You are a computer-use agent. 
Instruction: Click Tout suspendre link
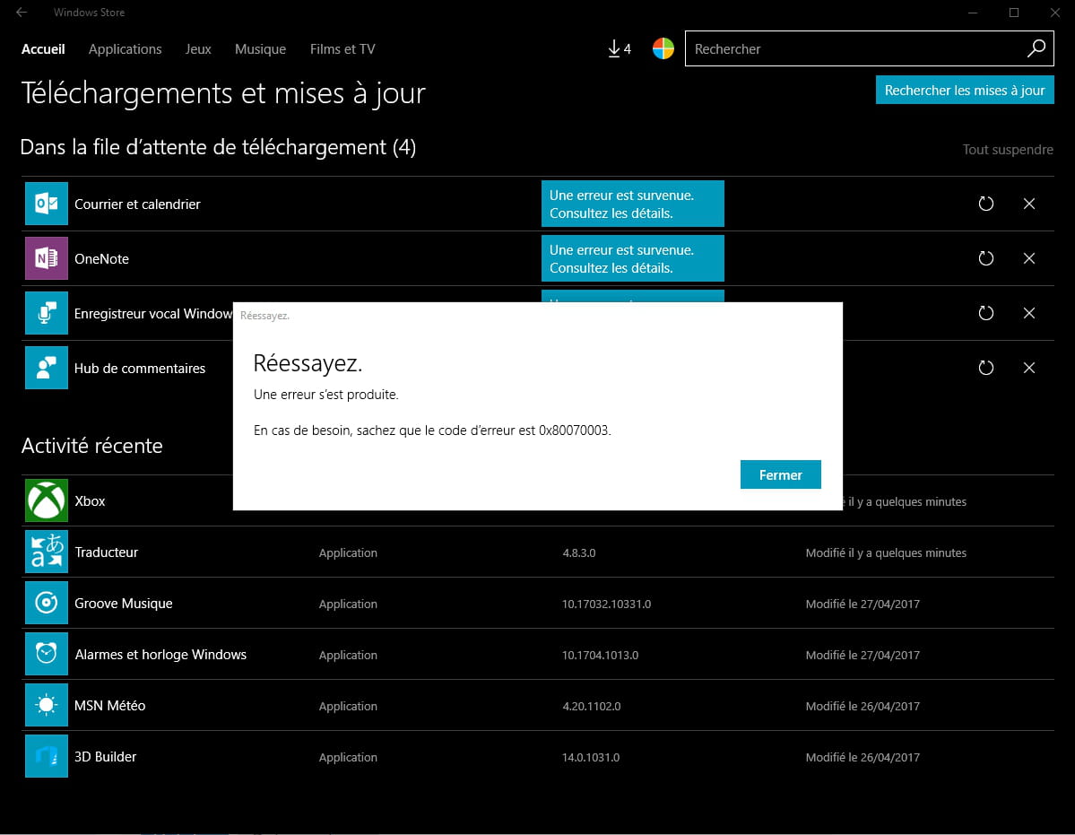[x=1008, y=150]
